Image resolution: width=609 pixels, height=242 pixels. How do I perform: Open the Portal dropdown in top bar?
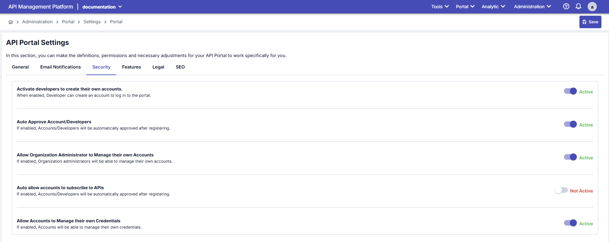tap(465, 7)
